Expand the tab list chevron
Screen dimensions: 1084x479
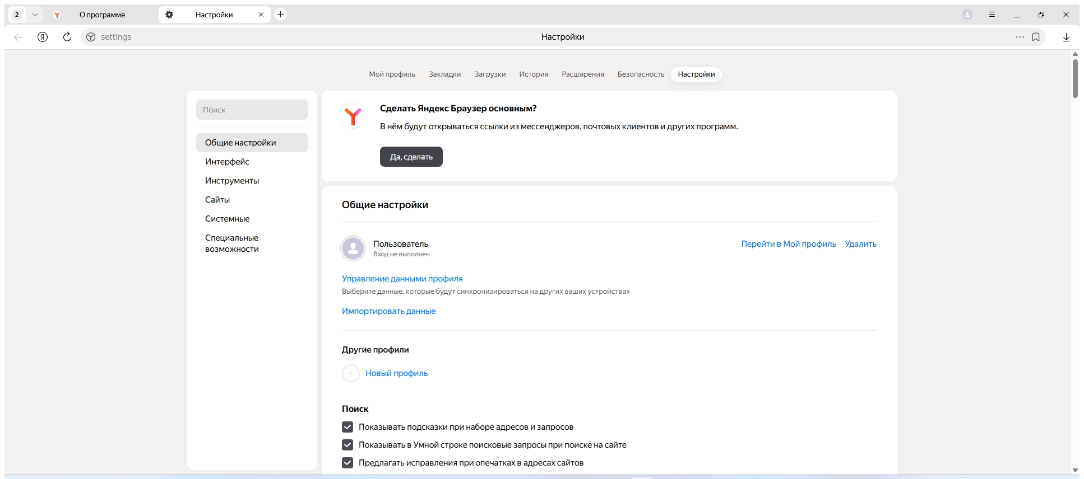pos(35,15)
